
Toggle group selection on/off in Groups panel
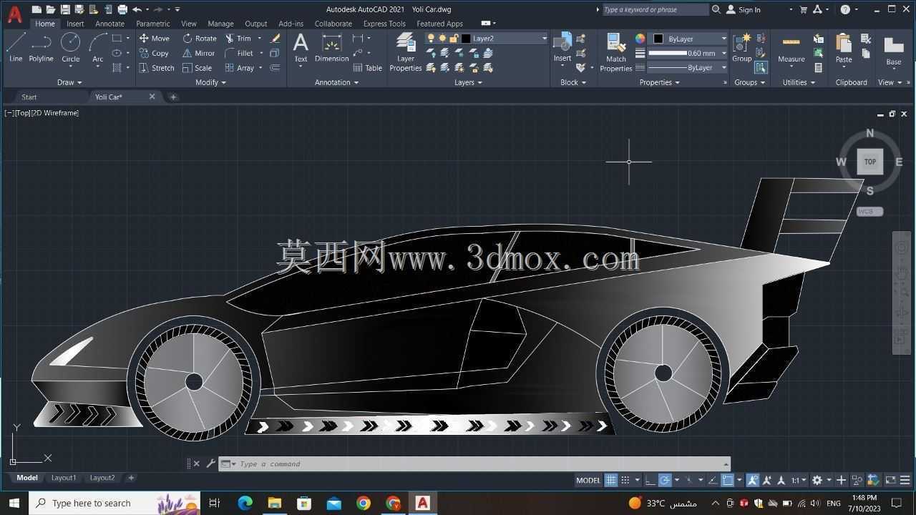pyautogui.click(x=761, y=68)
